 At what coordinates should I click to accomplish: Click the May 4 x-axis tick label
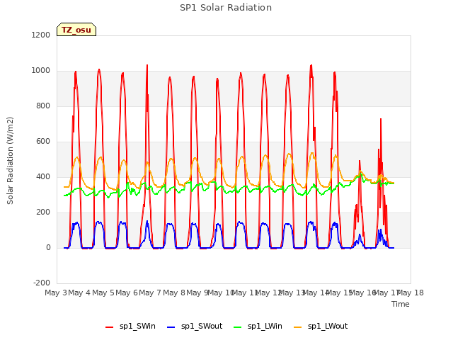(x=79, y=293)
